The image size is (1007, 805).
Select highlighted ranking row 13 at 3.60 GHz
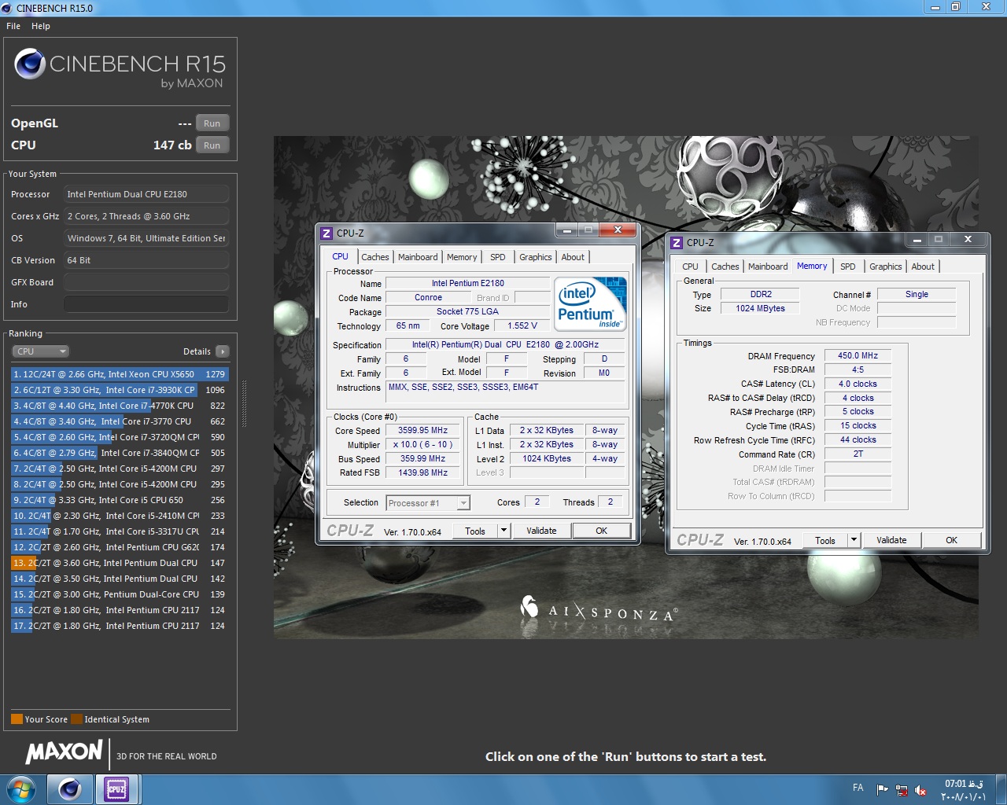(120, 563)
